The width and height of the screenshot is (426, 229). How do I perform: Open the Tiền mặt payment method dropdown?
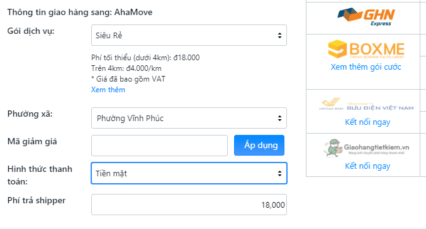(189, 173)
